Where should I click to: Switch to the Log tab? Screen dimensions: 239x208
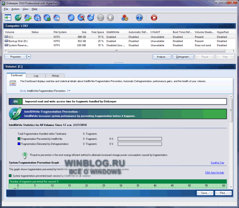pyautogui.click(x=36, y=76)
